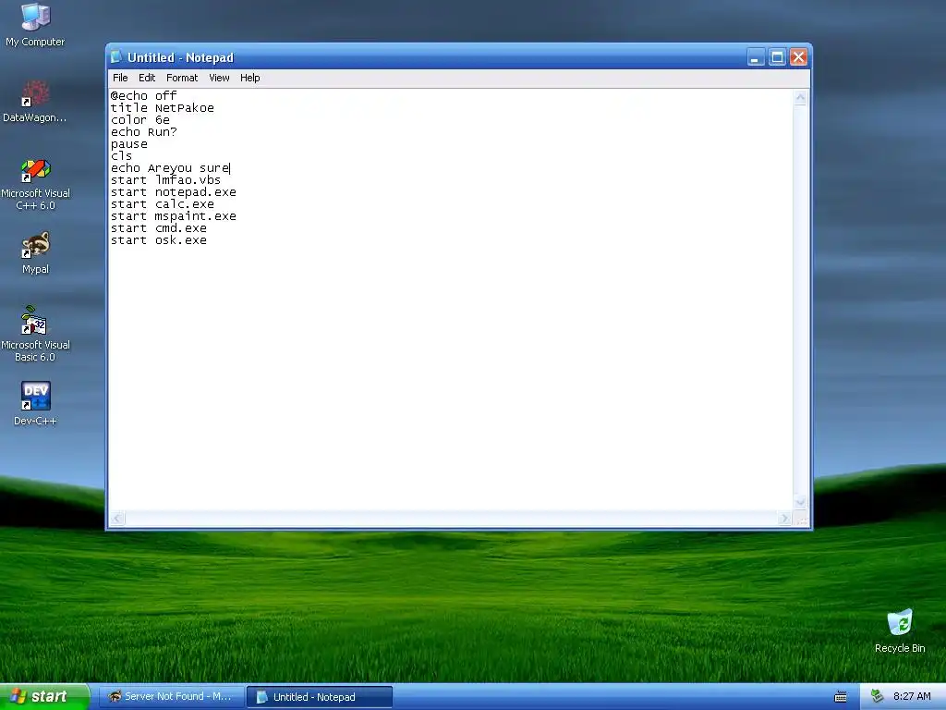Click the 'start notepad.exe' line
Image resolution: width=946 pixels, height=710 pixels.
click(173, 192)
